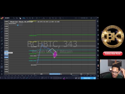Viewport: 125px width, 94px height.
Task: Select the solid line style in the bottom bar
Action: pyautogui.click(x=67, y=78)
